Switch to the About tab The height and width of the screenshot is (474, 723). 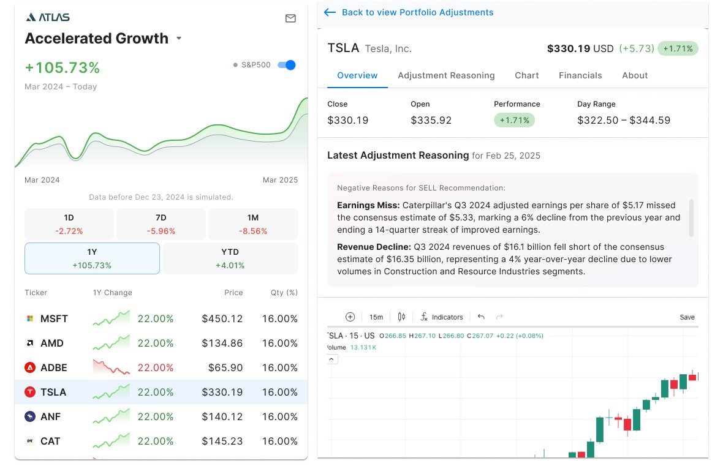point(635,75)
